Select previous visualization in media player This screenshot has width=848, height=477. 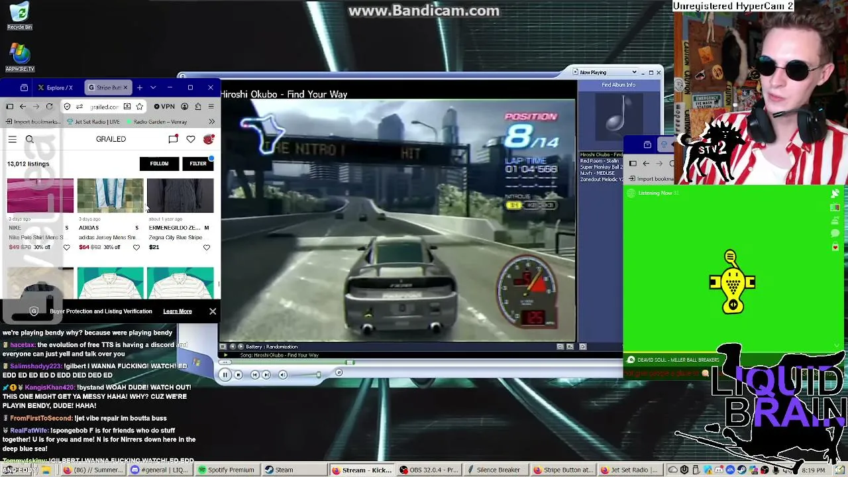232,346
